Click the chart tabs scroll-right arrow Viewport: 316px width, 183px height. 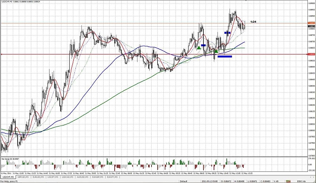[x=313, y=177]
